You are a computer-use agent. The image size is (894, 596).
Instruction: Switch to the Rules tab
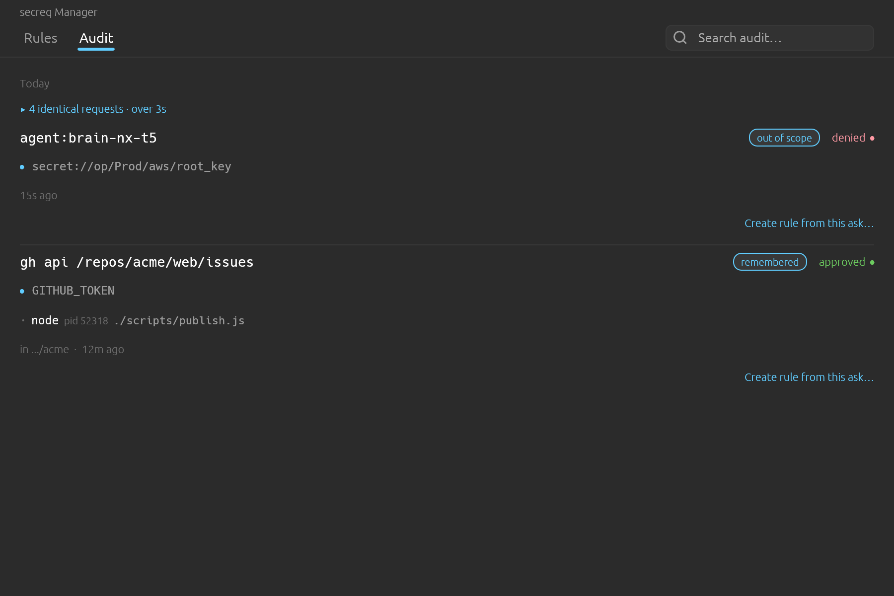[41, 38]
